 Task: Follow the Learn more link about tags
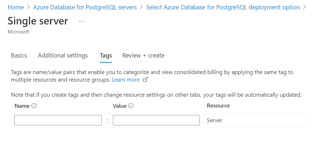[x=125, y=80]
